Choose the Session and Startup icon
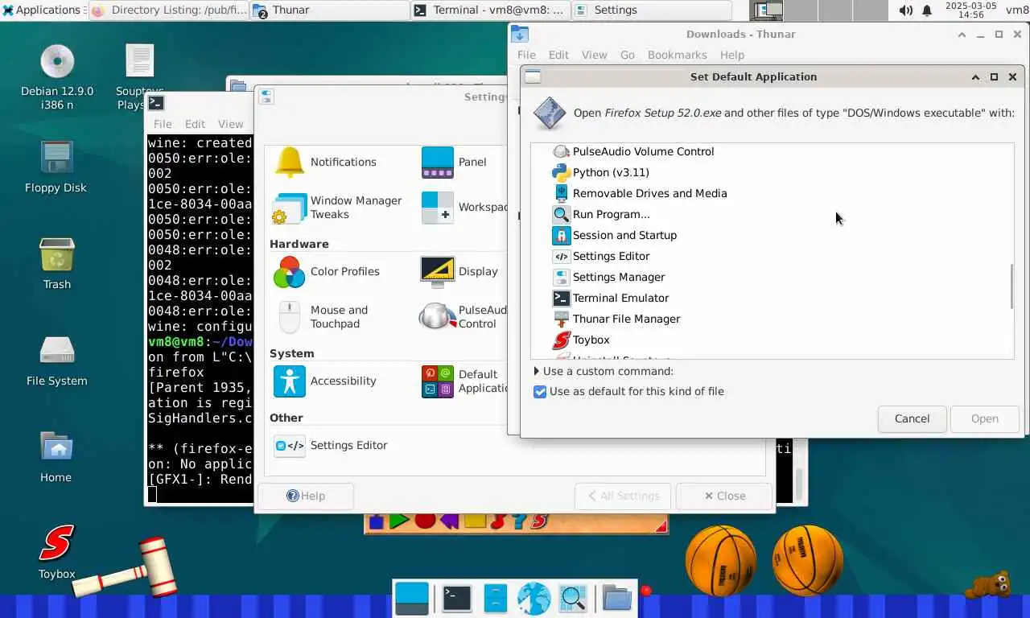This screenshot has width=1030, height=618. [x=561, y=235]
